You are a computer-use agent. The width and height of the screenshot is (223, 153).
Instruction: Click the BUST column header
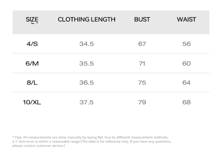(142, 19)
